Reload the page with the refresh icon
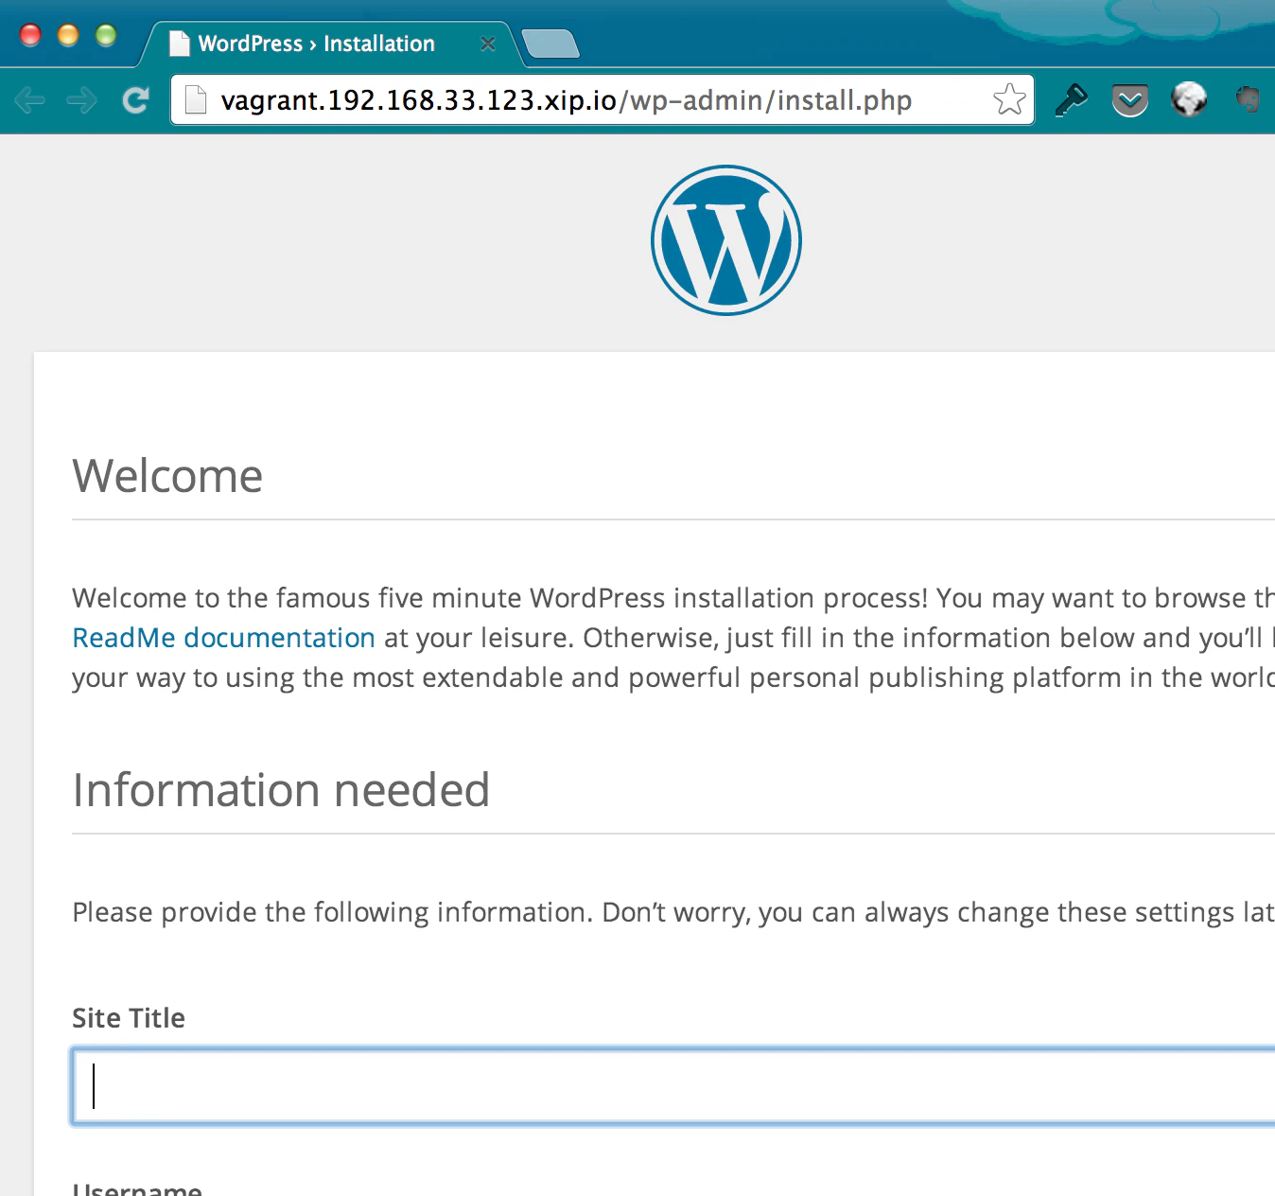 coord(136,99)
